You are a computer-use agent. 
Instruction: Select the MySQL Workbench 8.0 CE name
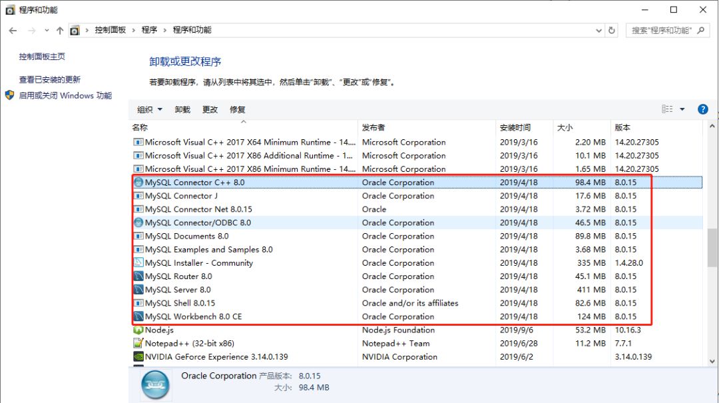[193, 316]
